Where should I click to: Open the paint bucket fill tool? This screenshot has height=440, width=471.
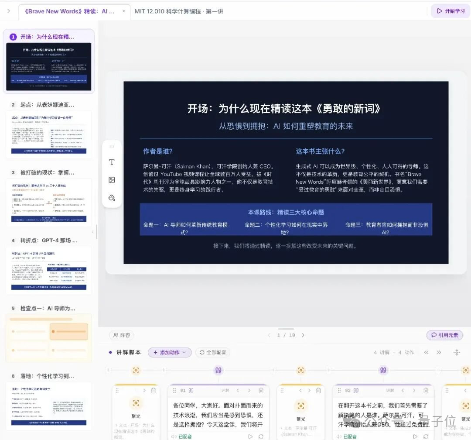tap(112, 198)
